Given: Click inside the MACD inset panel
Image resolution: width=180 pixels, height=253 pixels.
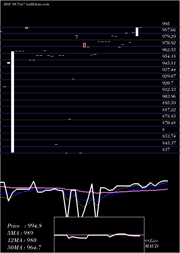Looking at the screenshot, I should [x=99, y=235].
